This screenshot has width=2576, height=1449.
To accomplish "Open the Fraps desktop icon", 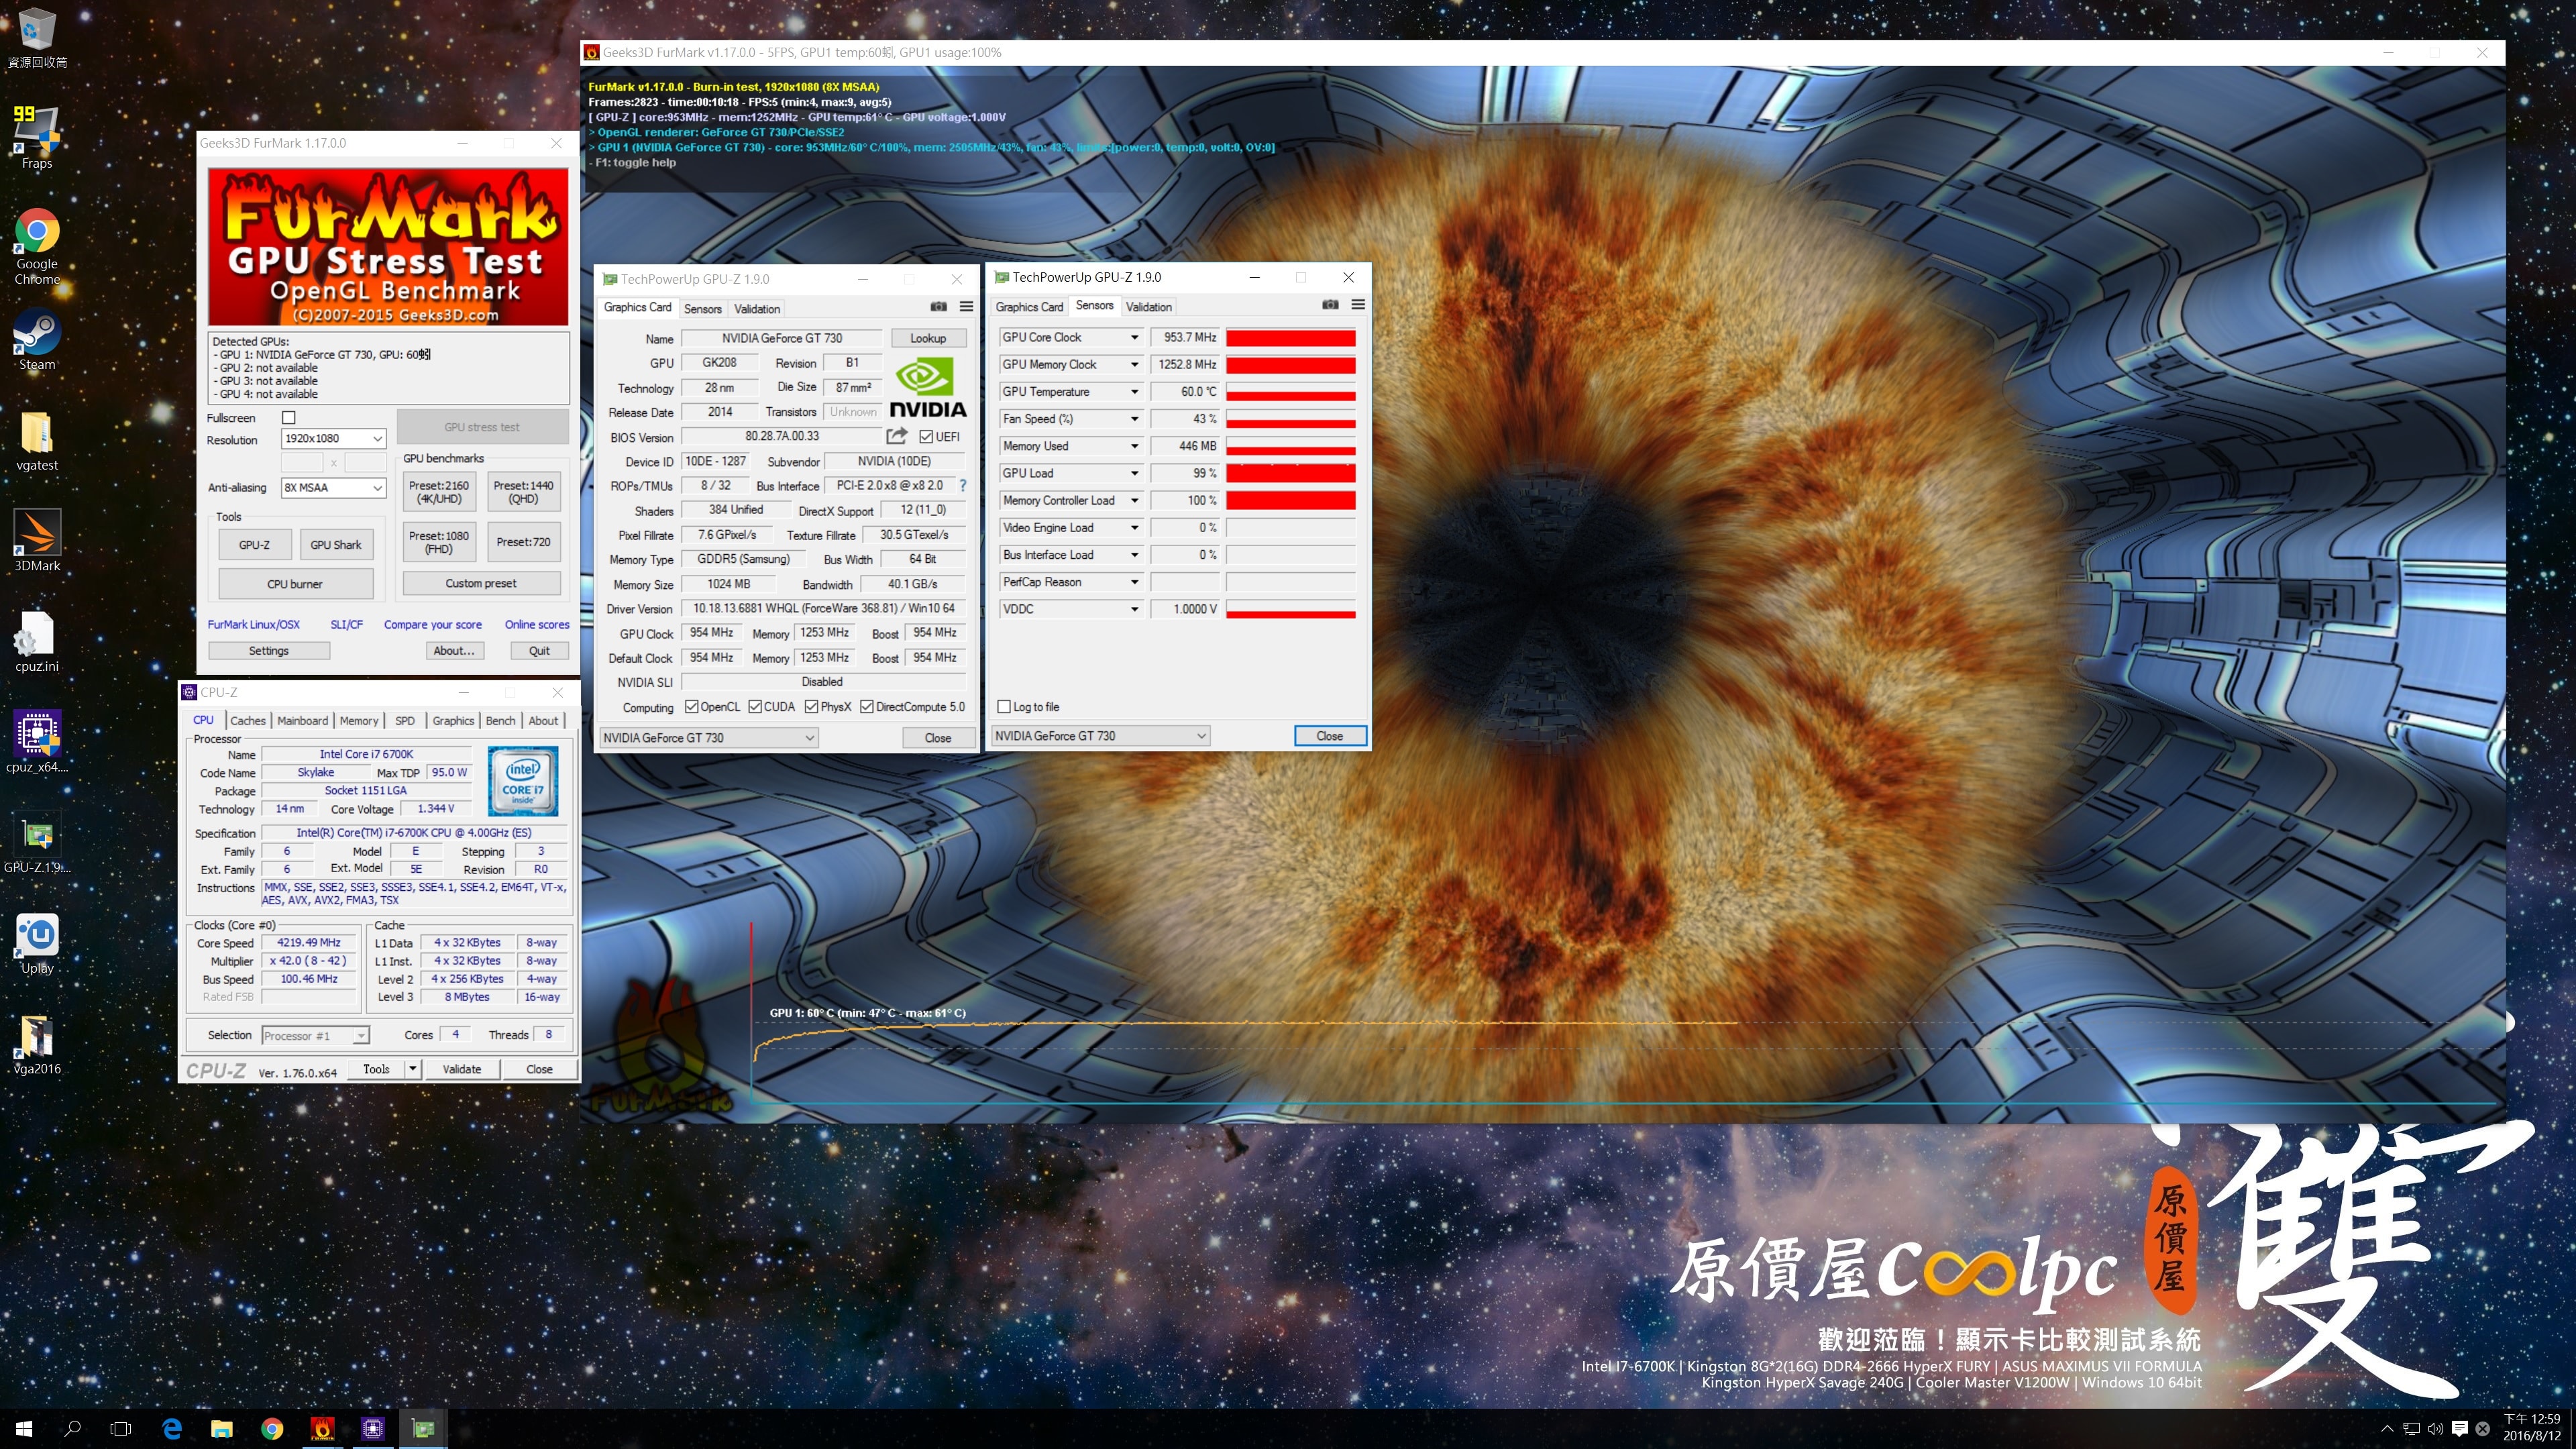I will pos(37,138).
